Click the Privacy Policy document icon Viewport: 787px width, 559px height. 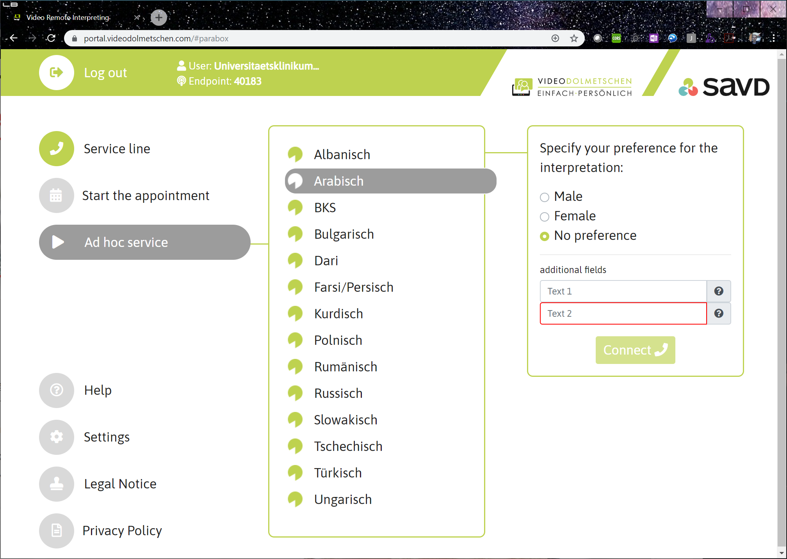57,531
